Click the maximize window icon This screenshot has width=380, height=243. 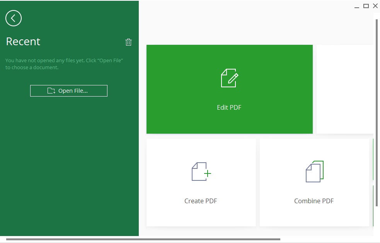coord(366,6)
